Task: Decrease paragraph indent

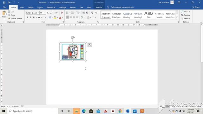Action: [x=84, y=13]
